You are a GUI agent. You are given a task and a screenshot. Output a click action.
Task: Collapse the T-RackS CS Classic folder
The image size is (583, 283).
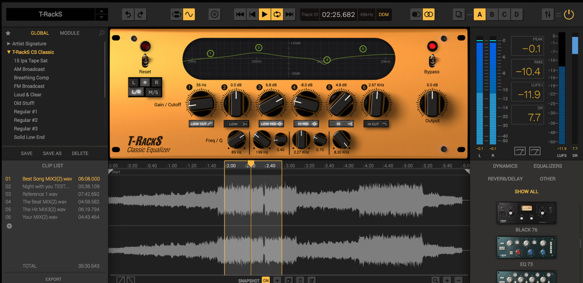pyautogui.click(x=9, y=52)
